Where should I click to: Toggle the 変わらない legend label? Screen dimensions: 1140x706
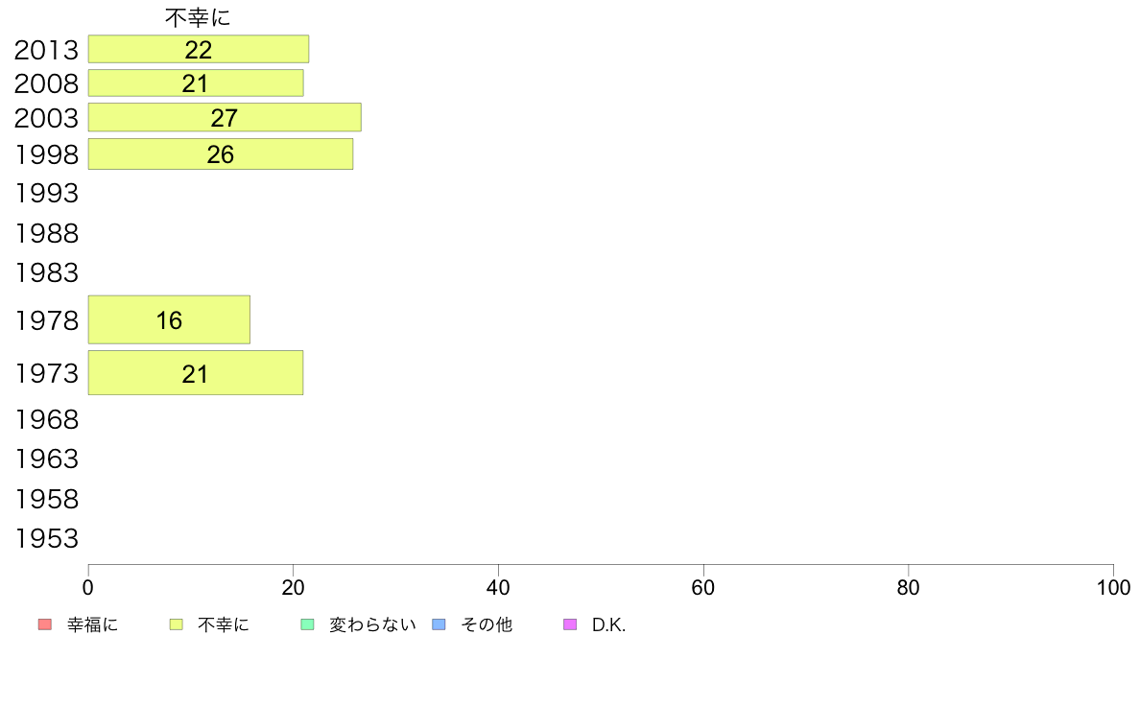point(372,624)
